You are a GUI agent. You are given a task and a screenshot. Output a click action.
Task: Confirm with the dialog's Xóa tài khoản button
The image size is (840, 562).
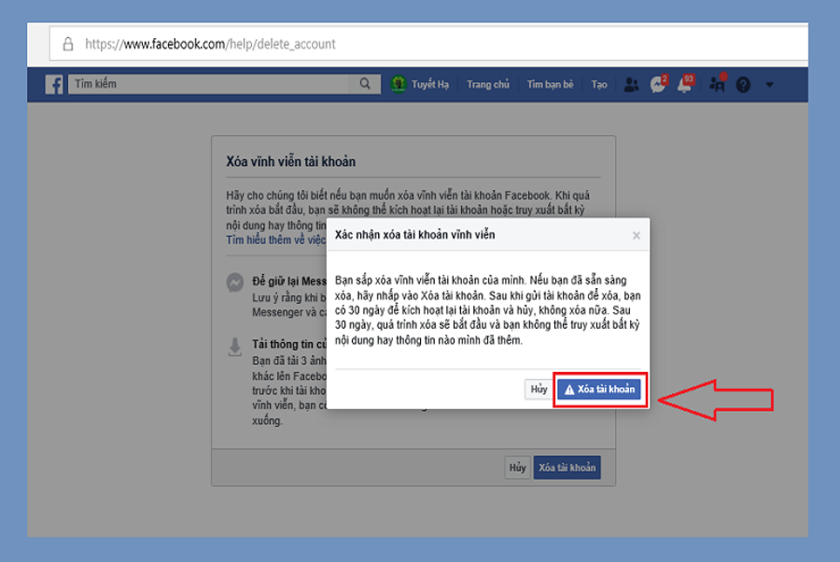click(599, 390)
